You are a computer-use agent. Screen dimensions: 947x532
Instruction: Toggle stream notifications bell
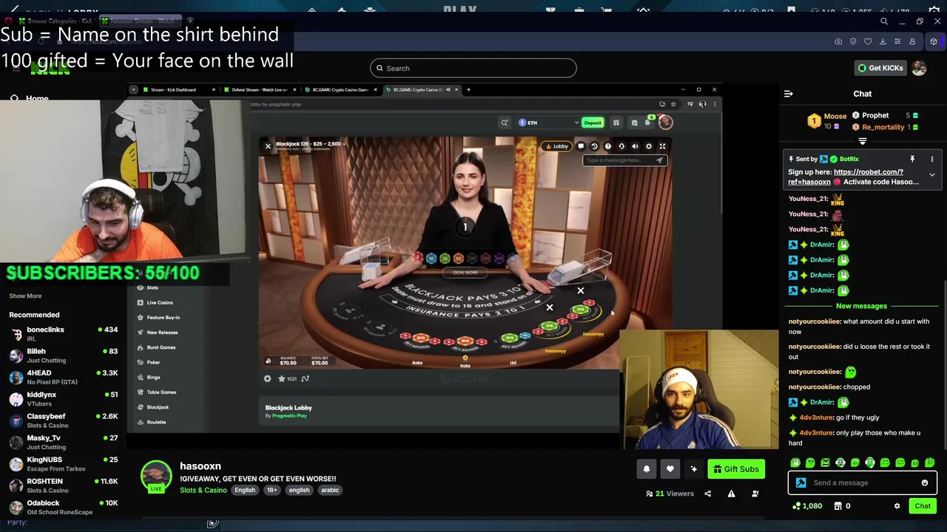(646, 469)
